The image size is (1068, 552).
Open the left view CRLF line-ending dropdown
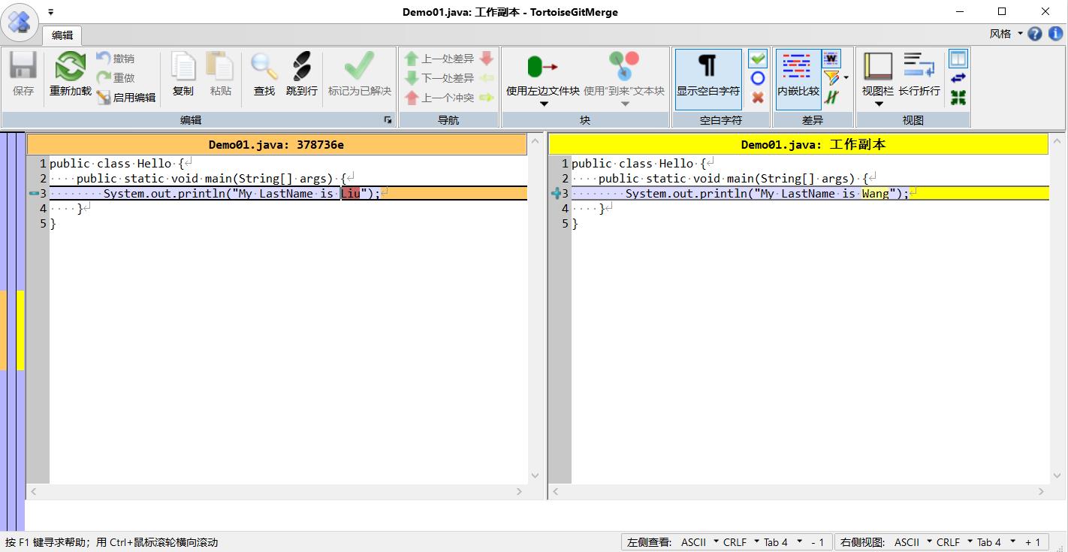[x=741, y=542]
